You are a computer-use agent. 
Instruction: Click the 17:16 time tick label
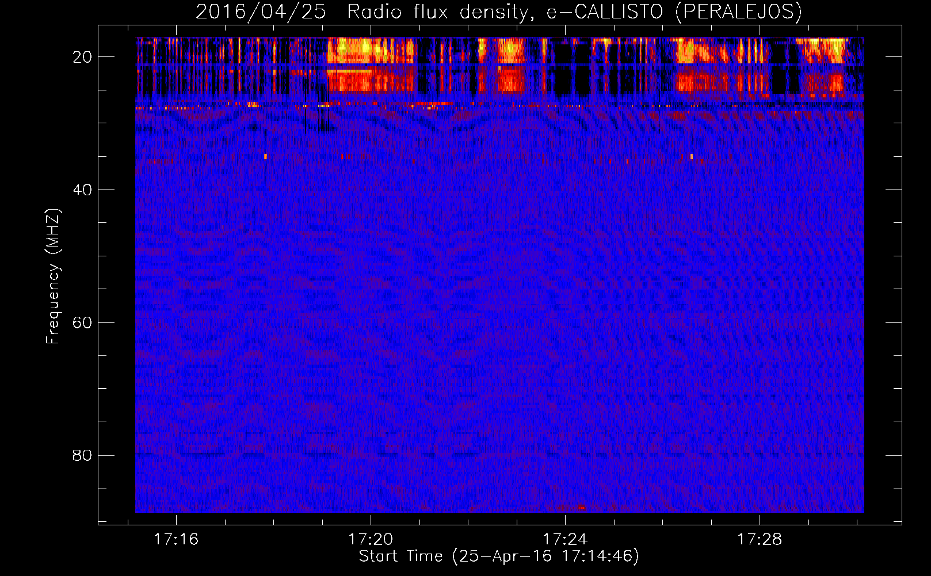pos(176,539)
